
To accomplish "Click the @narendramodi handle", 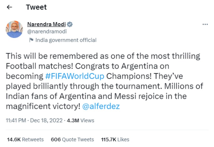I will [47, 32].
